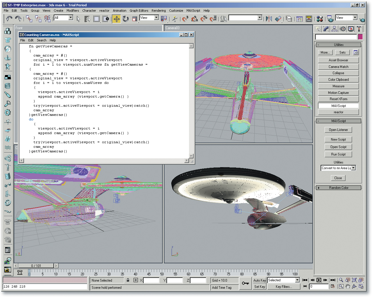372x297 pixels.
Task: Toggle the 3D Snaps magnet
Action: click(x=185, y=19)
